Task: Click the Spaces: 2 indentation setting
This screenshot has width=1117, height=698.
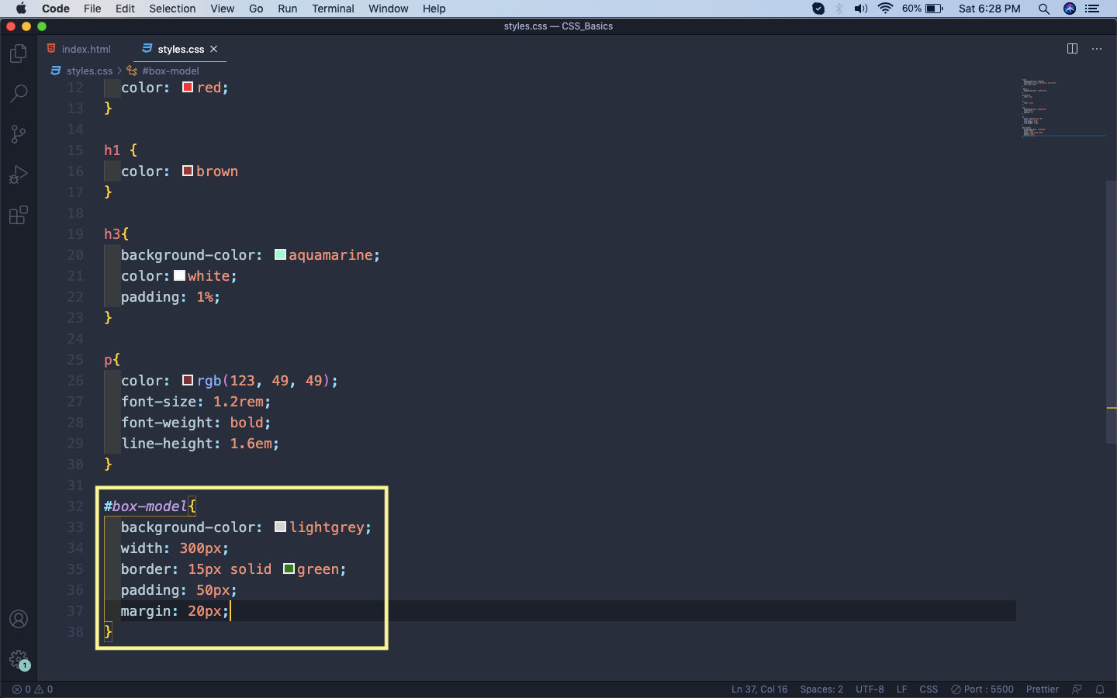Action: (821, 689)
